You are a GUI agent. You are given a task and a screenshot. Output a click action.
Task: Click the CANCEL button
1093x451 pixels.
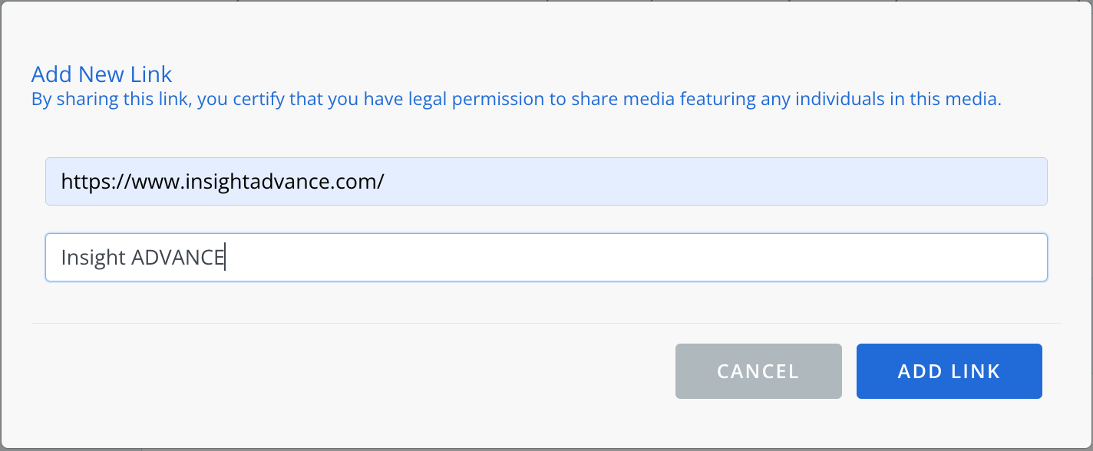coord(758,371)
